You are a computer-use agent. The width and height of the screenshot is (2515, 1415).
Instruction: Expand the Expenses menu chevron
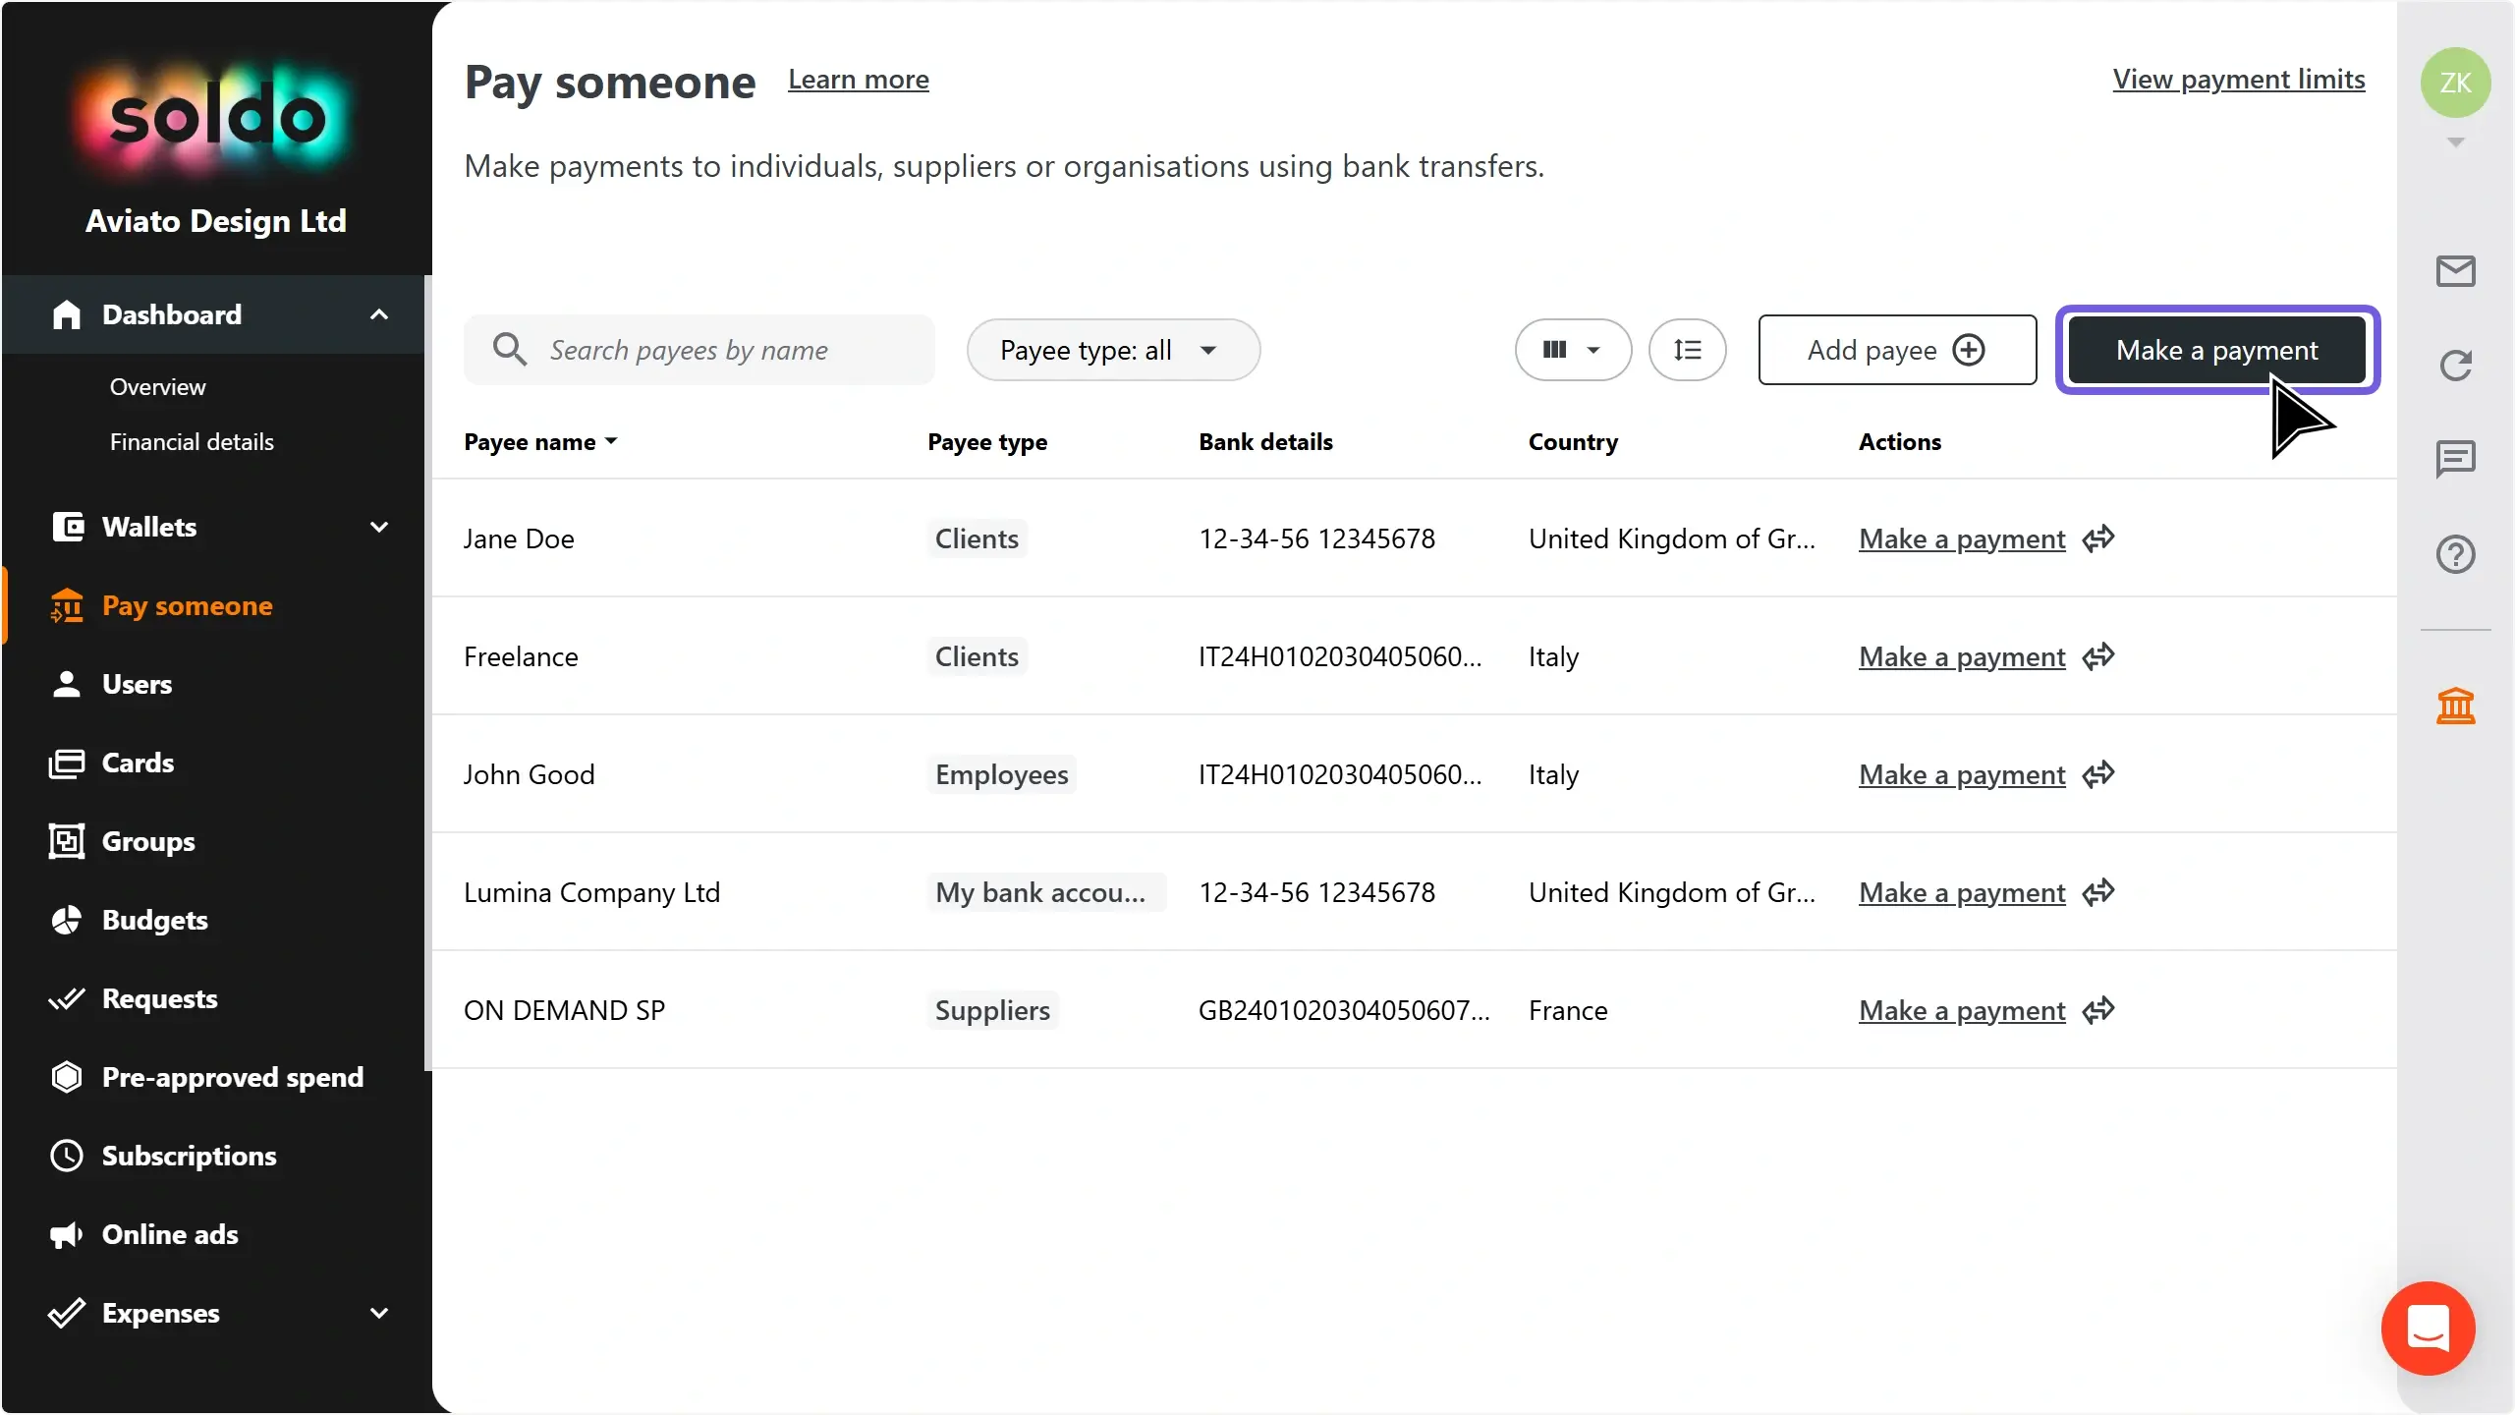coord(379,1313)
